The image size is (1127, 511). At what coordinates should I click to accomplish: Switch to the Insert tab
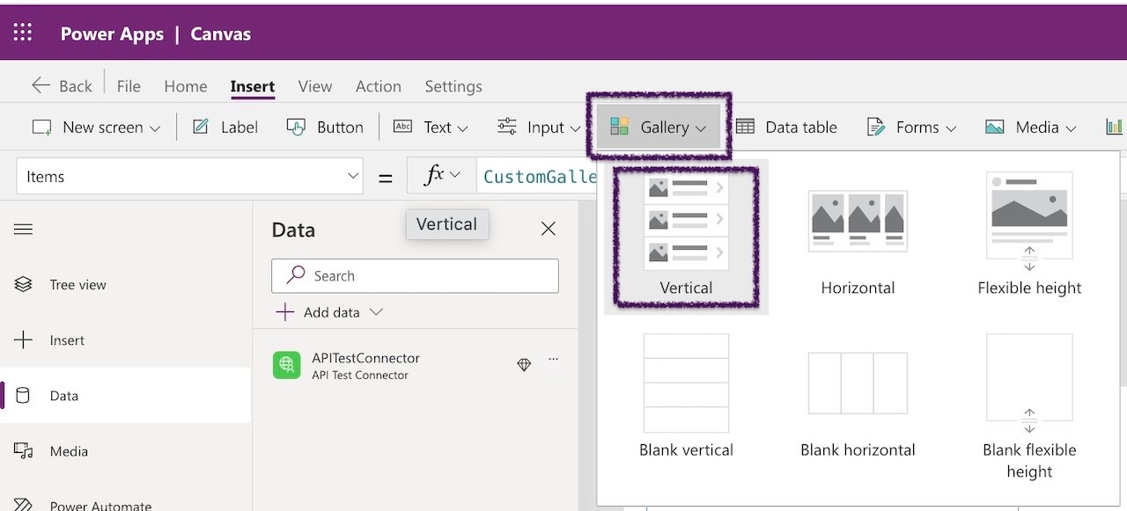(253, 86)
